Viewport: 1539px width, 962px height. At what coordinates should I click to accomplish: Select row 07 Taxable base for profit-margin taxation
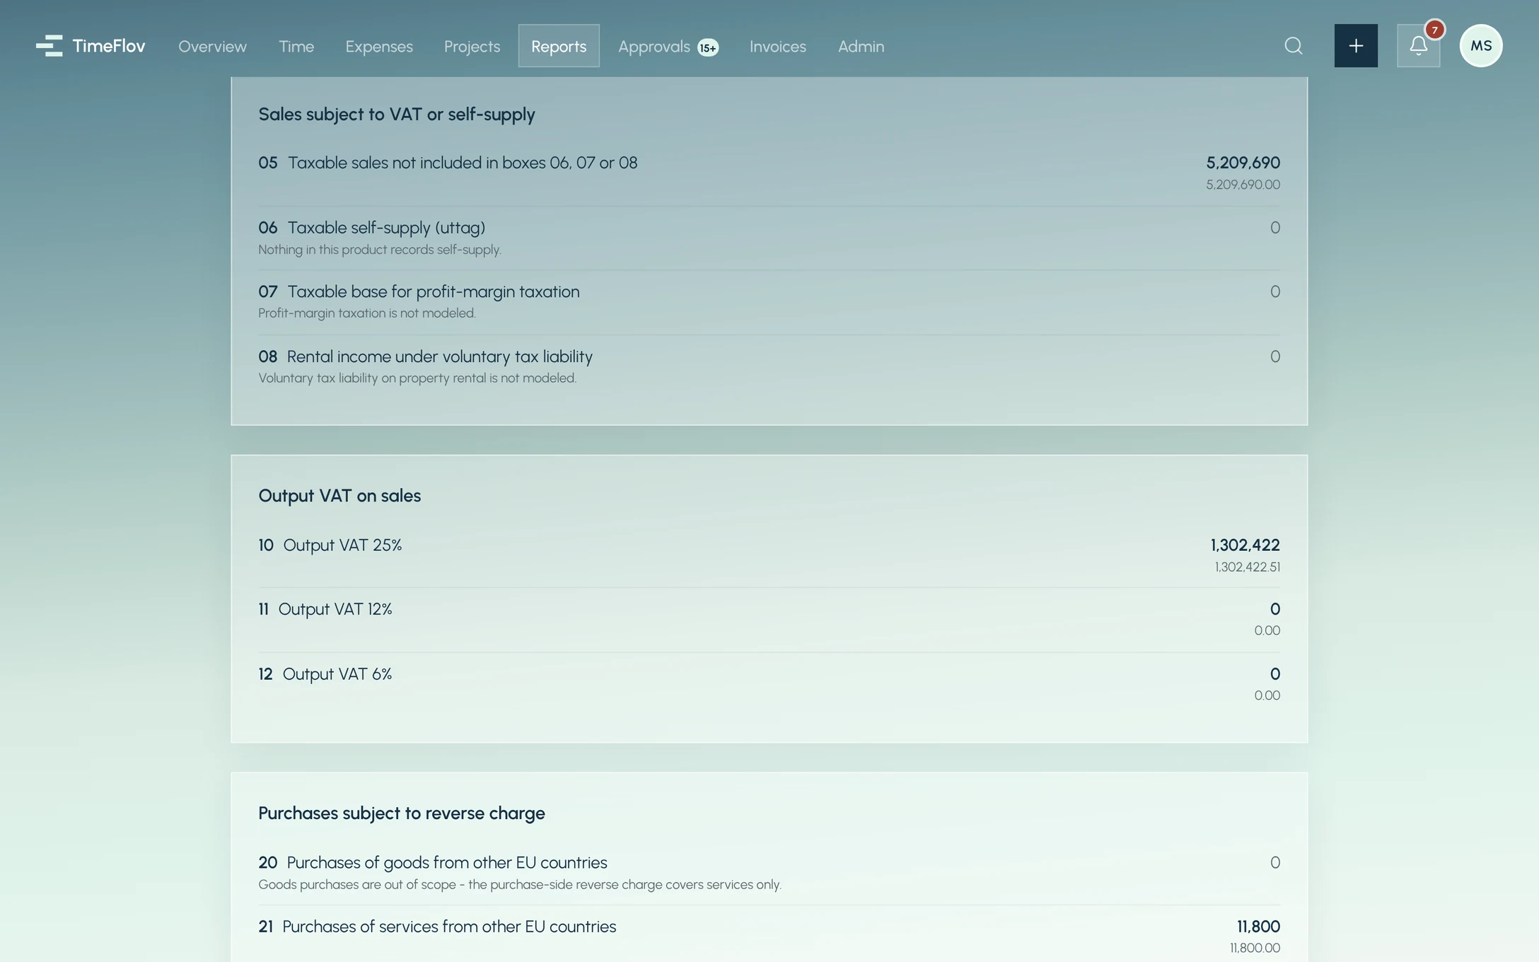pyautogui.click(x=769, y=302)
